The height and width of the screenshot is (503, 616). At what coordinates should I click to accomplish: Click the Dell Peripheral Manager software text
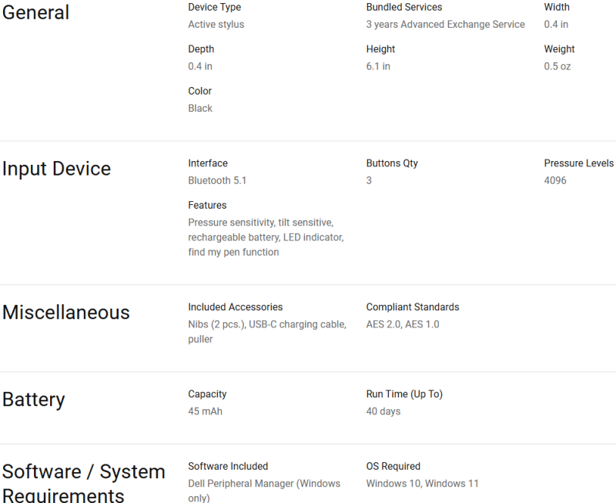coord(264,491)
